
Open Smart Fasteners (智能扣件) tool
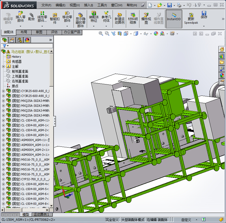point(55,17)
